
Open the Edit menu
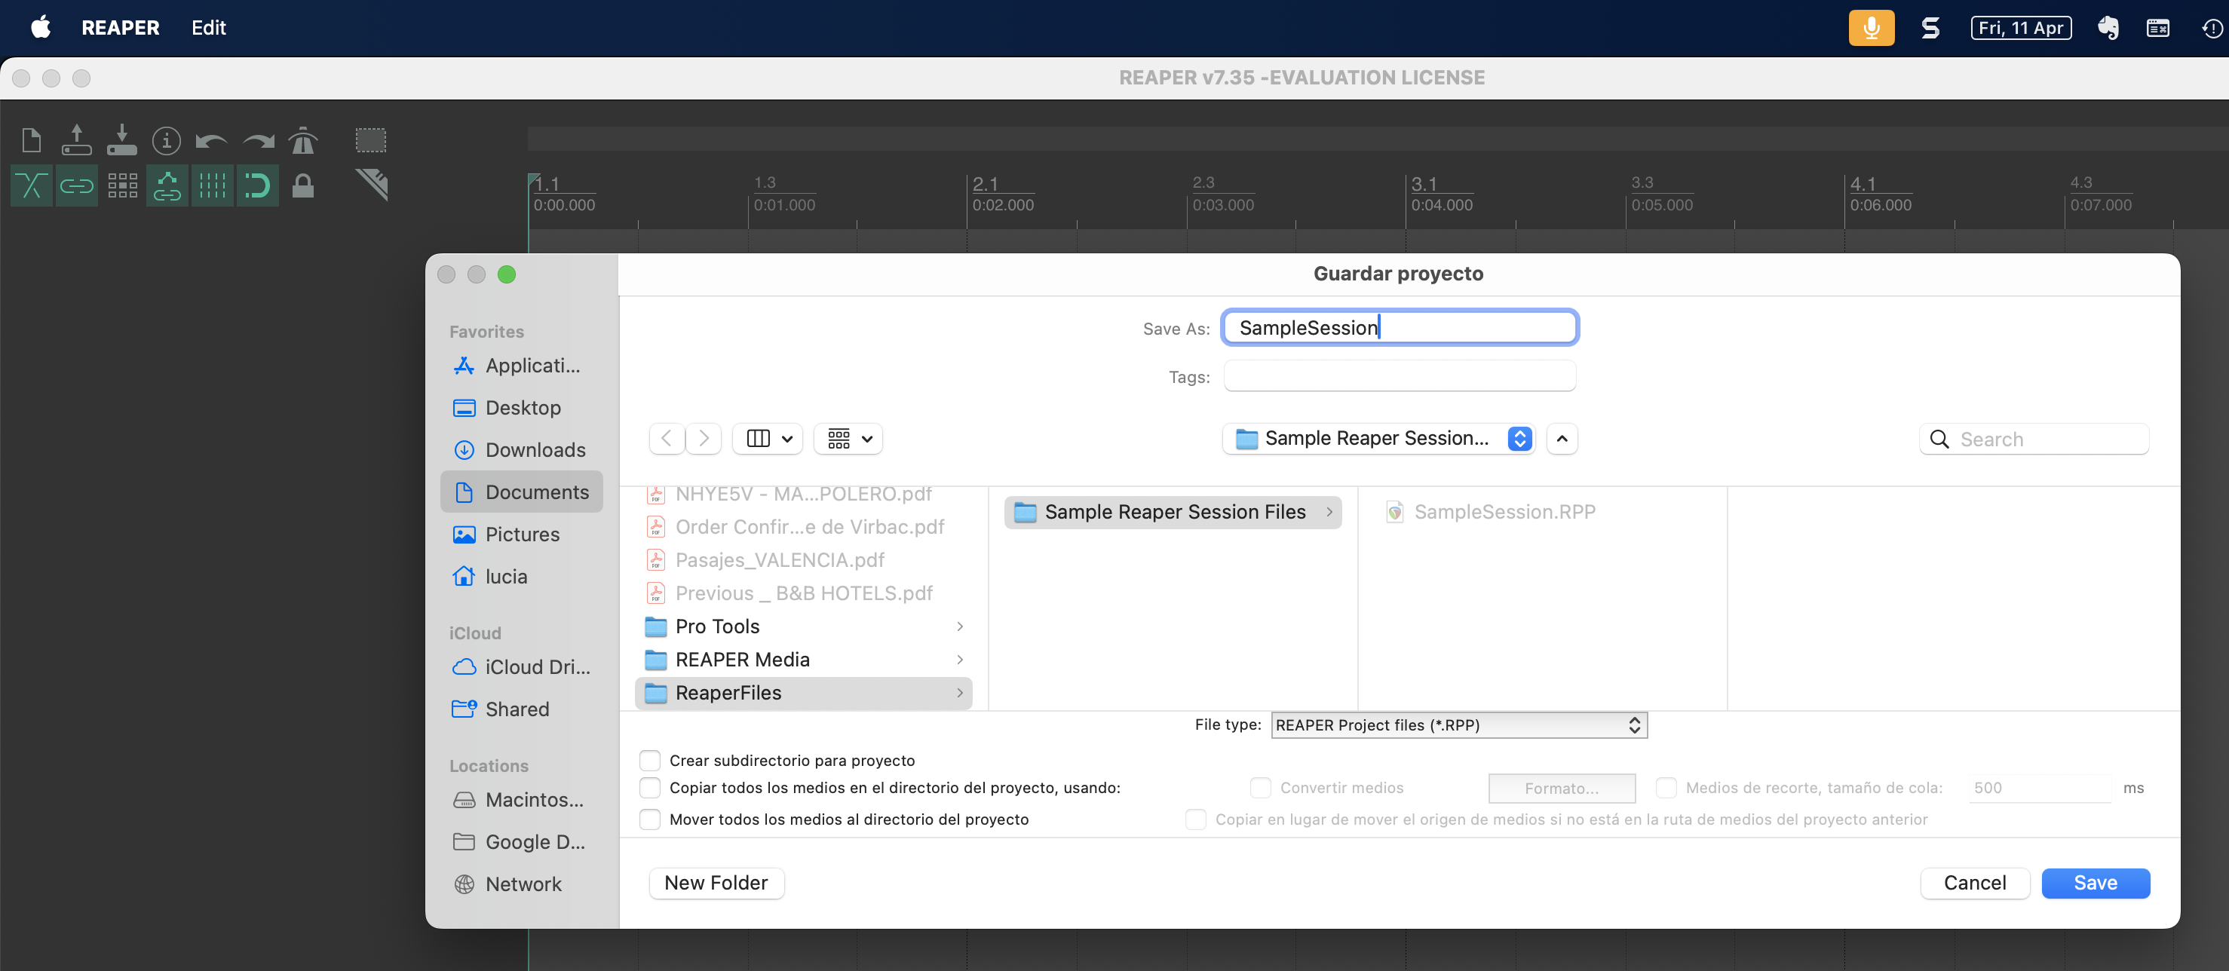coord(209,28)
